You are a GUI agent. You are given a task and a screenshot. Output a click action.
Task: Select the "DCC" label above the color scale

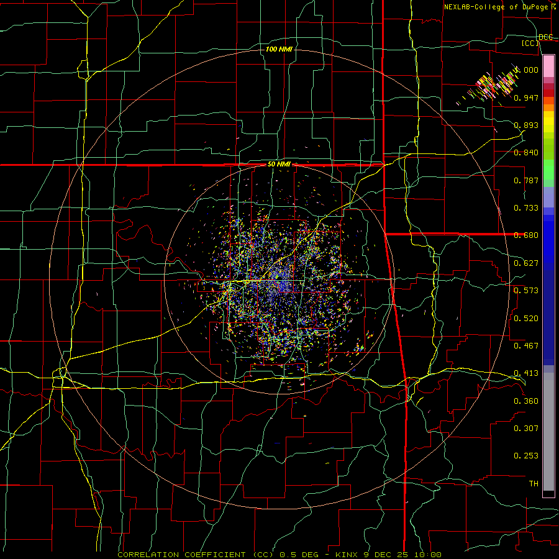546,37
